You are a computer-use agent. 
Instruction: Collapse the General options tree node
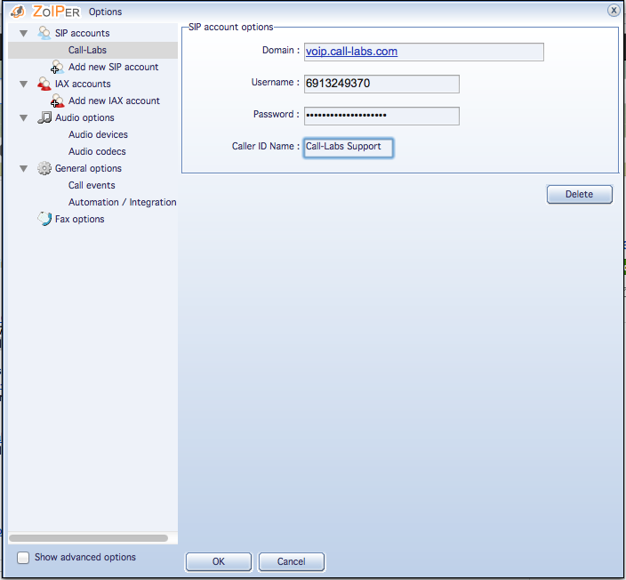(23, 169)
